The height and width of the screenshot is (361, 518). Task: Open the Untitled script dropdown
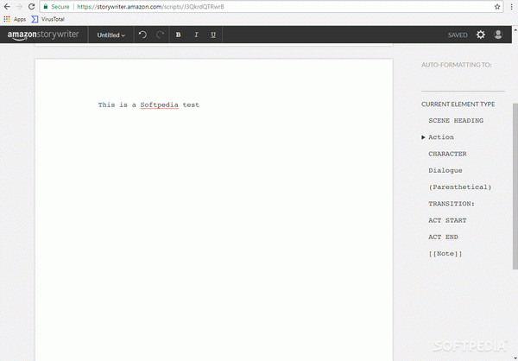[x=111, y=35]
